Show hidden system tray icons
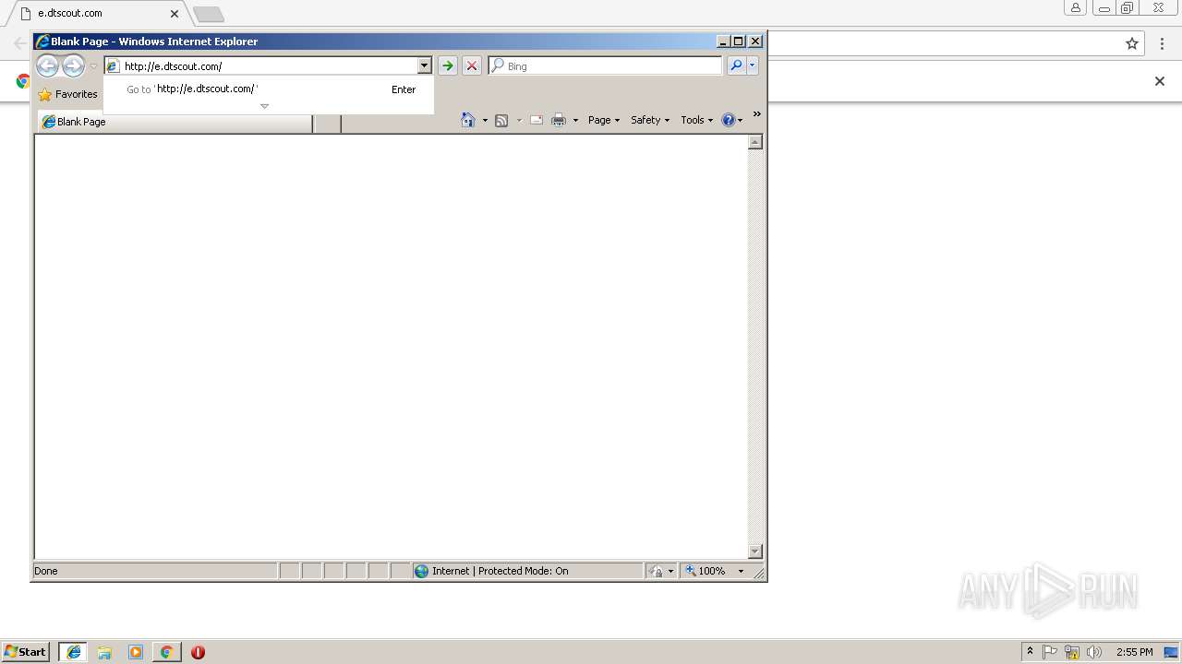The width and height of the screenshot is (1182, 664). click(x=1031, y=651)
